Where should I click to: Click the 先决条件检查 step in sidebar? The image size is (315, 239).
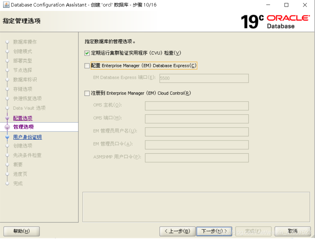27,155
